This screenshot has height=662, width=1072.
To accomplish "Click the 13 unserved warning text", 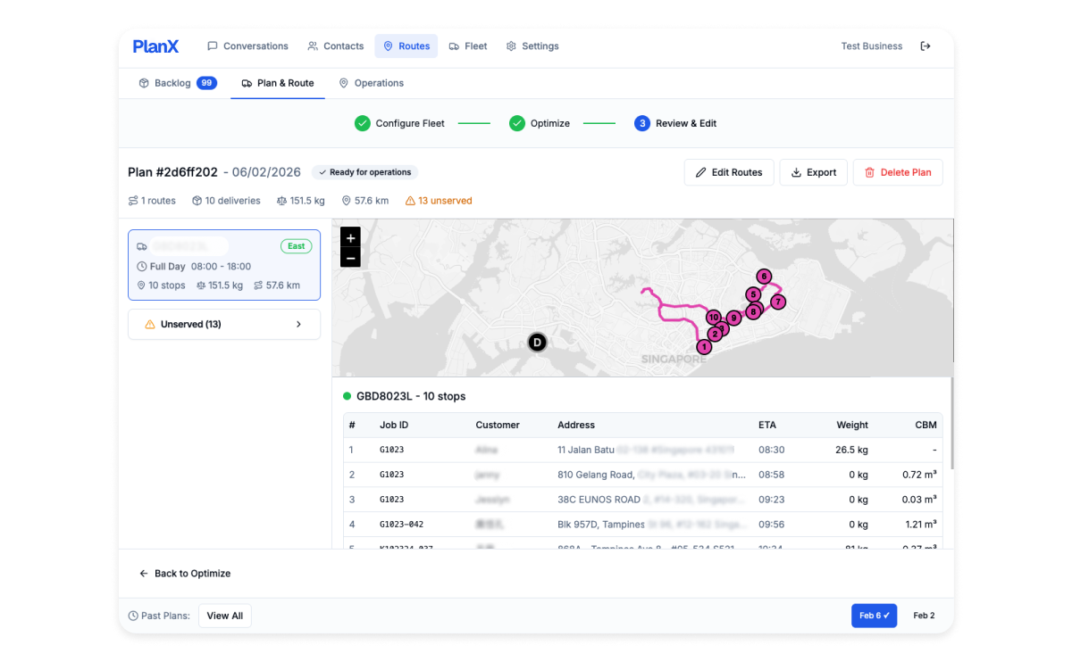I will click(439, 201).
